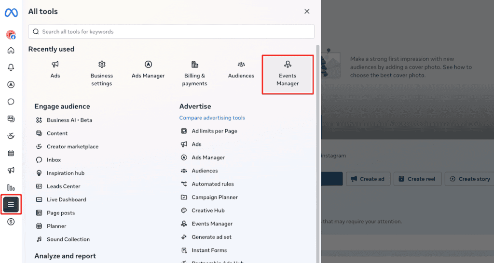The width and height of the screenshot is (494, 263).
Task: Open Monetization dollar icon in sidebar
Action: click(11, 222)
